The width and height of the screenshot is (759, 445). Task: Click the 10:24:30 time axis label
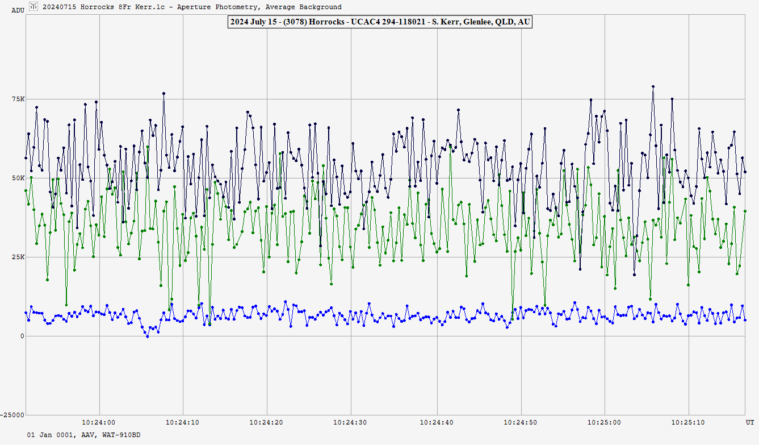tap(351, 422)
